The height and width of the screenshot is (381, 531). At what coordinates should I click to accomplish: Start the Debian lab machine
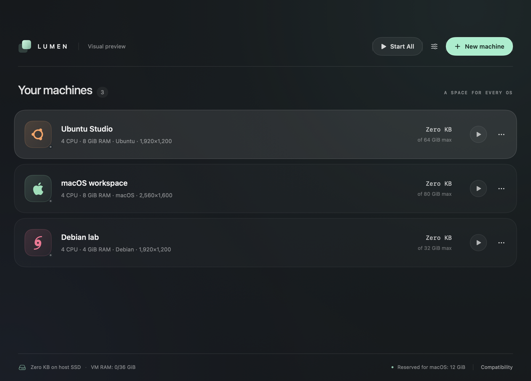tap(478, 243)
